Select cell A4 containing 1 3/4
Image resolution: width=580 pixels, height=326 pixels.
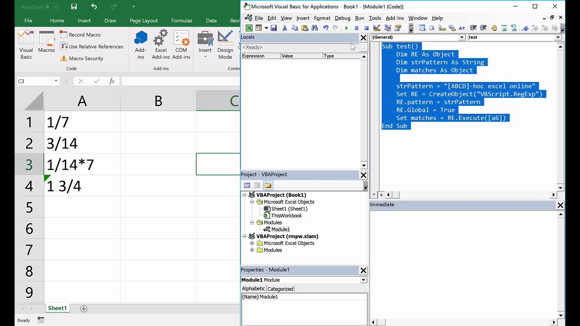82,186
